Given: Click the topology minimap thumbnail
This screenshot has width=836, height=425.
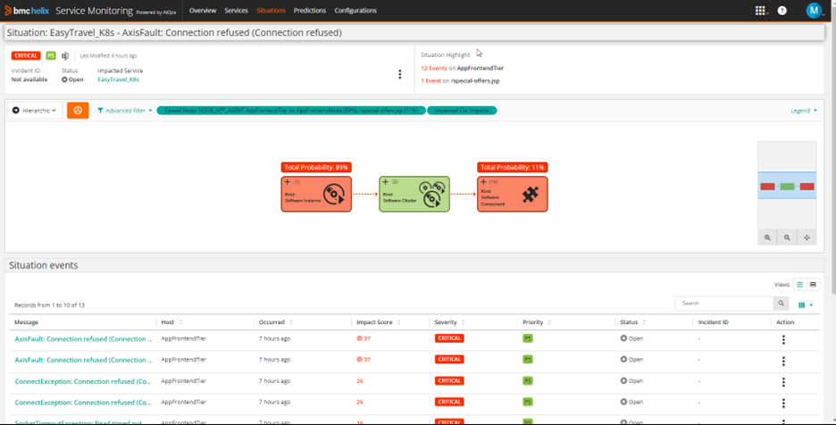Looking at the screenshot, I should (x=787, y=186).
